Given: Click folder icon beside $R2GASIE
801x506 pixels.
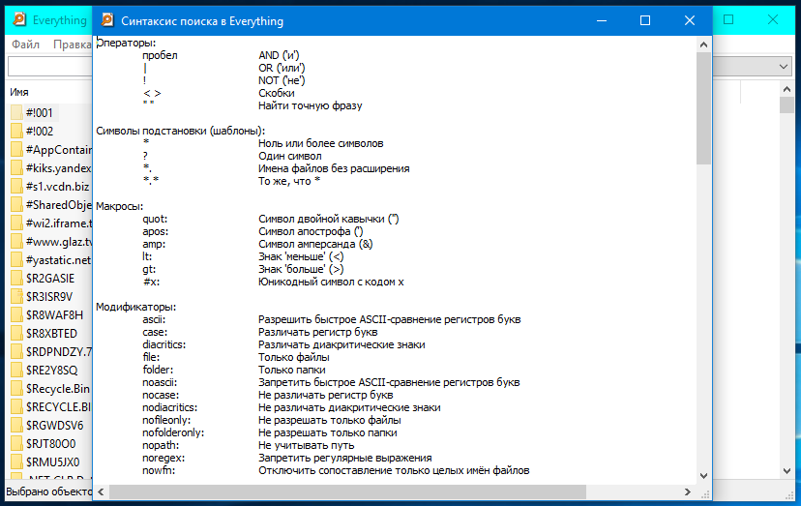Looking at the screenshot, I should pos(16,278).
